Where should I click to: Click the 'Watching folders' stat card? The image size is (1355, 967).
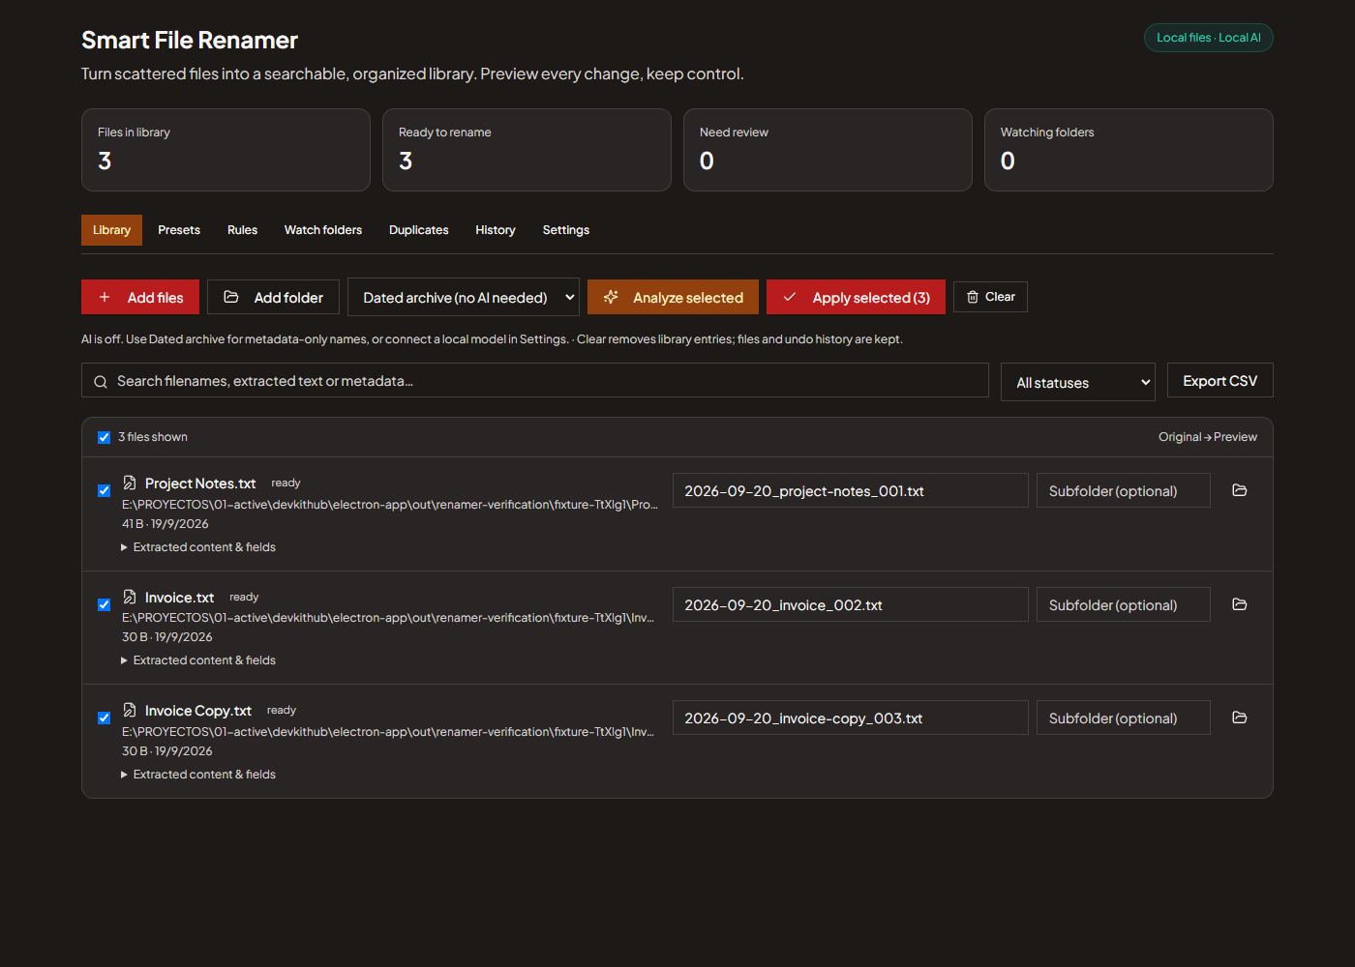(1129, 150)
